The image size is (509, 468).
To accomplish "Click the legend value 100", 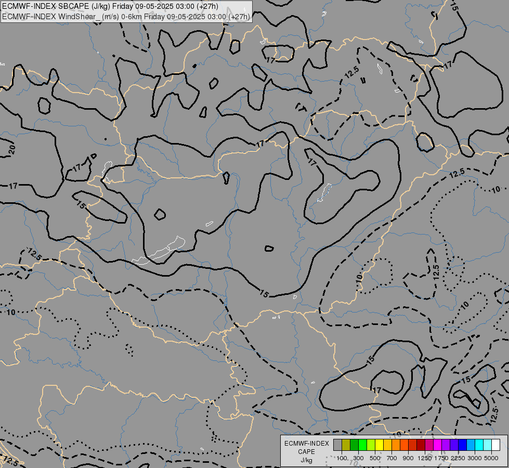I will (342, 458).
